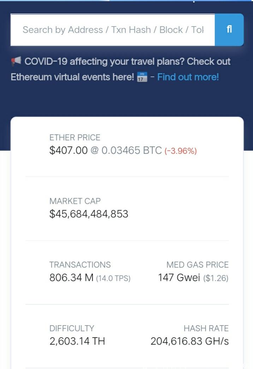Screen dimensions: 253x369
Task: Click the 2,603.14 TH difficulty value
Action: pos(77,341)
